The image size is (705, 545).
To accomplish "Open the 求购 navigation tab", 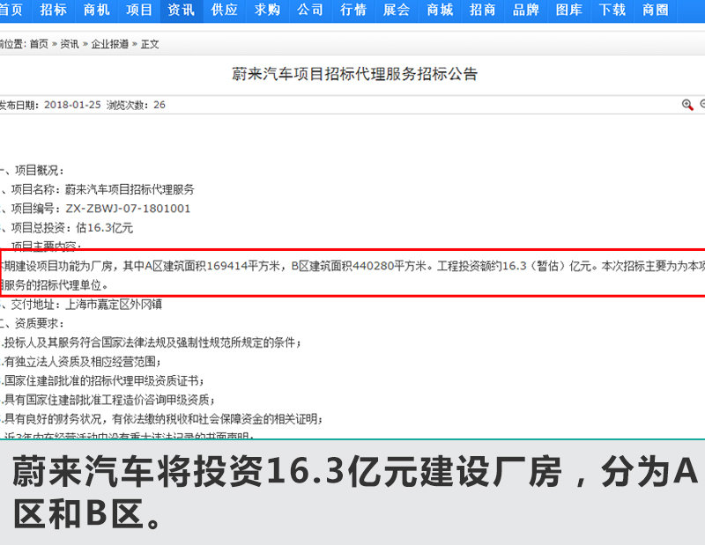I will [x=267, y=10].
